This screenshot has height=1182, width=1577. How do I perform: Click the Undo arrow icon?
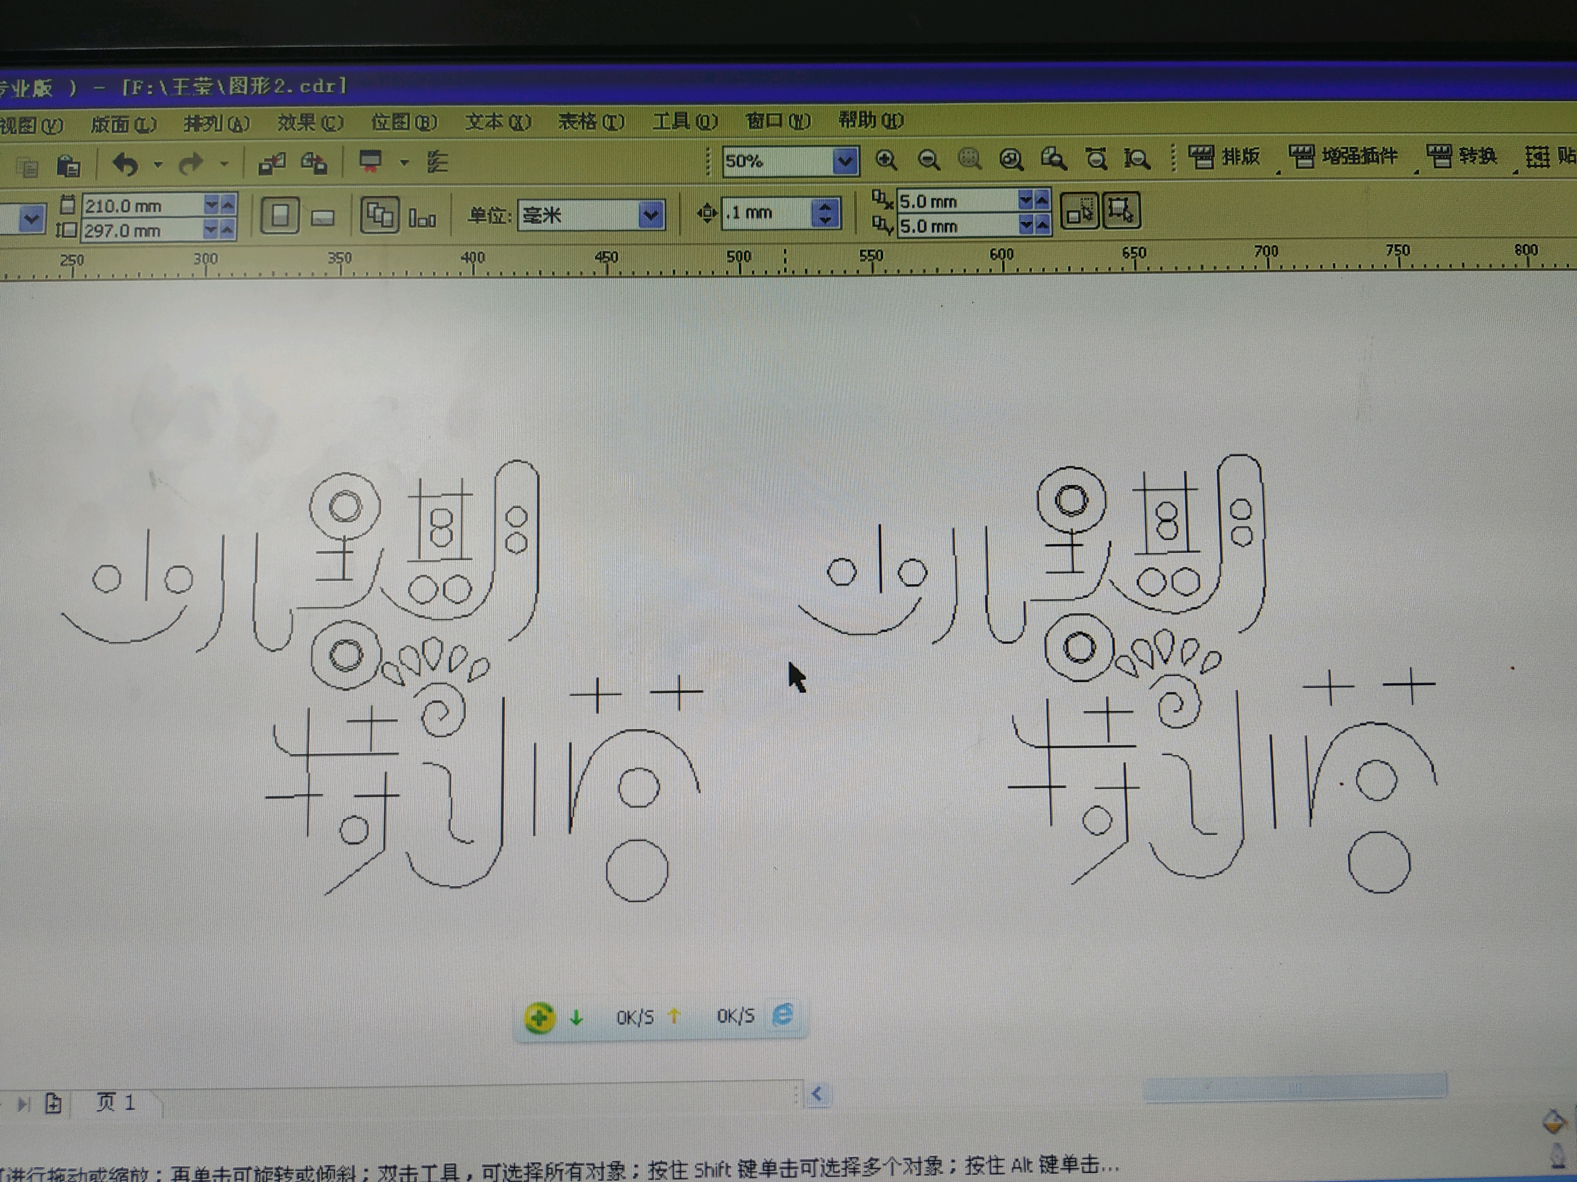[126, 165]
